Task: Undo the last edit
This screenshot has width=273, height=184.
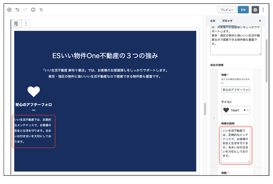Action: (x=17, y=10)
